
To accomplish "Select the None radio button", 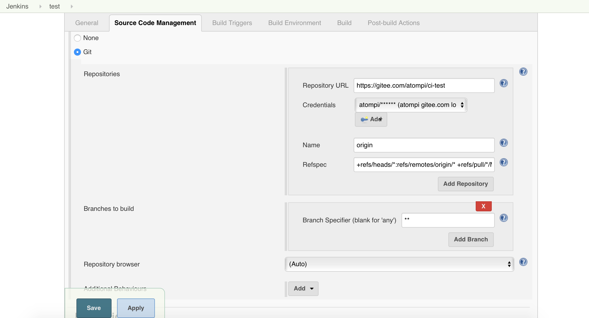I will coord(77,38).
